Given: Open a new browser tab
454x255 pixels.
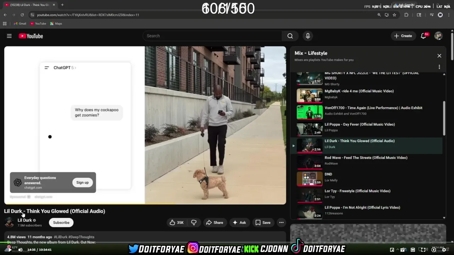Looking at the screenshot, I should pos(62,5).
